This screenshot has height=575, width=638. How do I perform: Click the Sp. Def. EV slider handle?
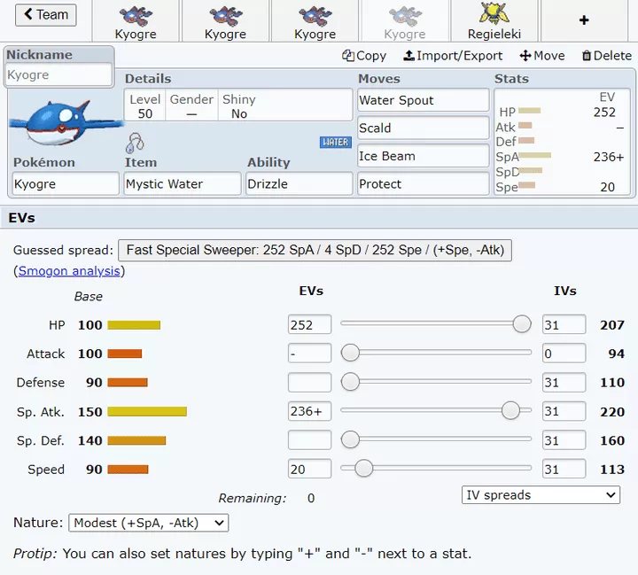(350, 439)
